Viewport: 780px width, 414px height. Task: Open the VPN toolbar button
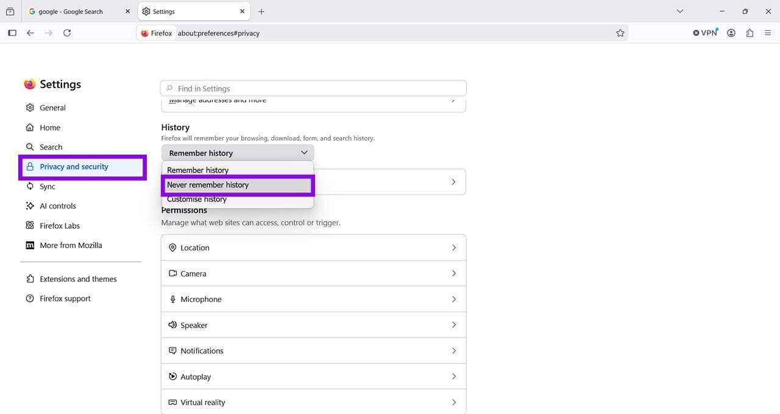point(706,33)
